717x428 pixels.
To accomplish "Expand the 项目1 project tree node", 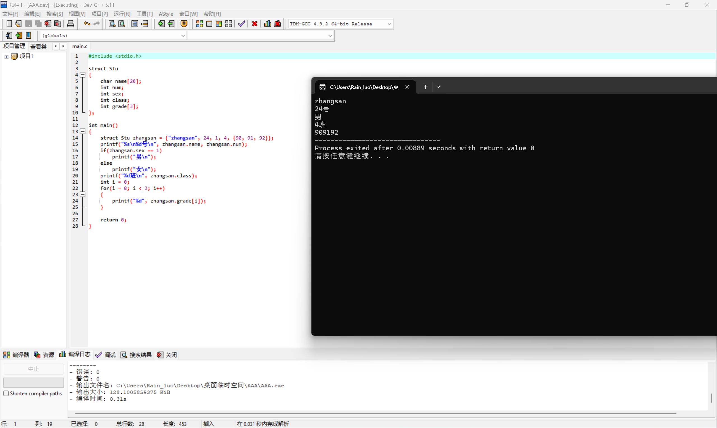I will coord(6,57).
